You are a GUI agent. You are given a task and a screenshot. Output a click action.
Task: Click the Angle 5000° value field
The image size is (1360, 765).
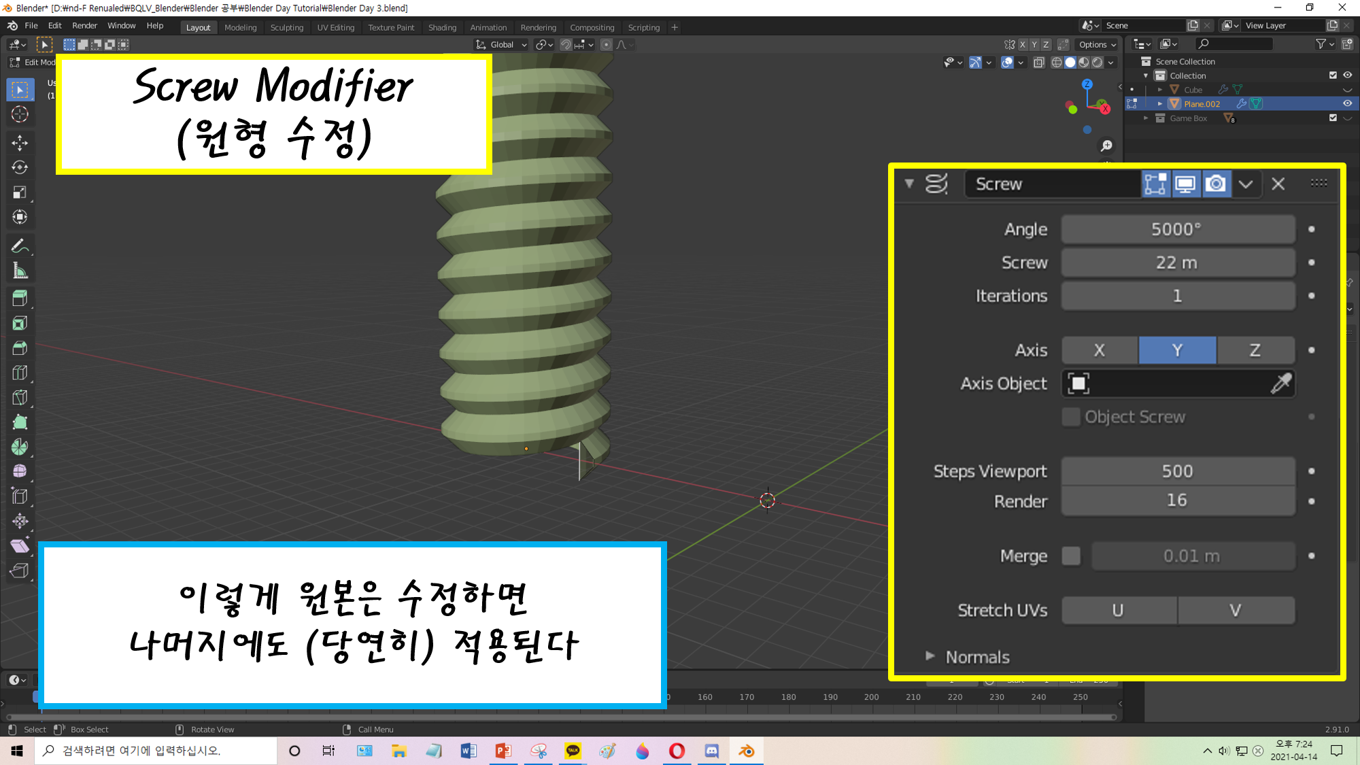pos(1177,230)
